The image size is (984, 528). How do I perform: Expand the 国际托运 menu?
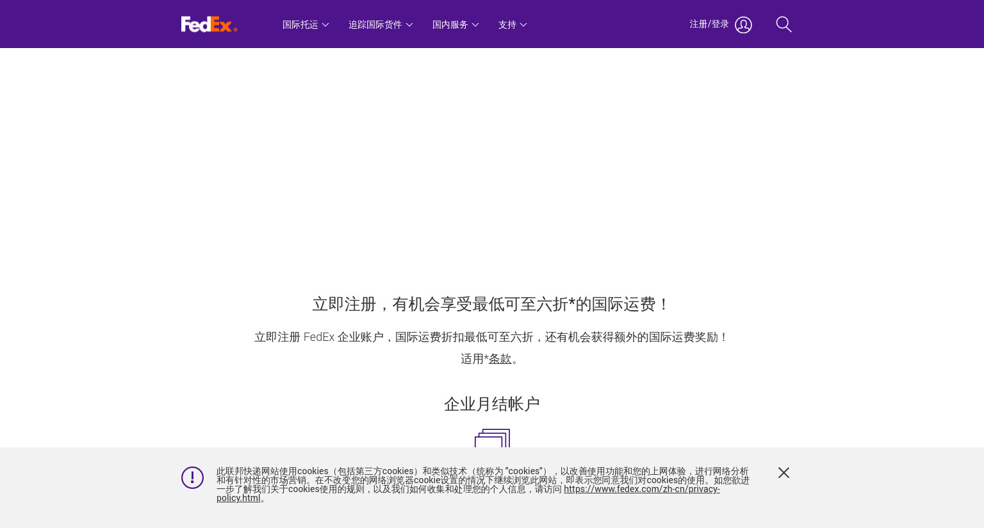(306, 25)
